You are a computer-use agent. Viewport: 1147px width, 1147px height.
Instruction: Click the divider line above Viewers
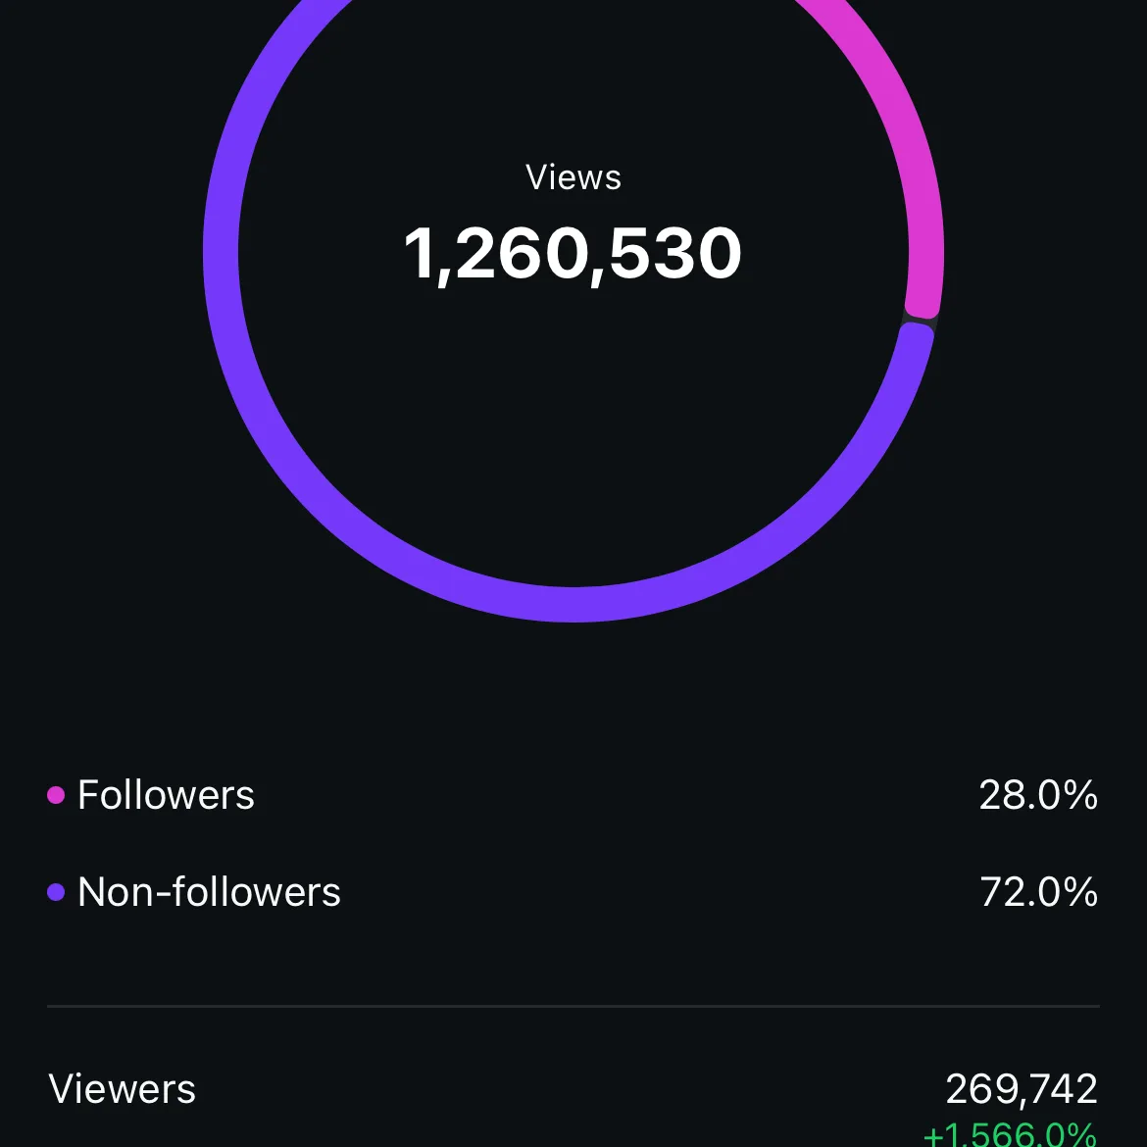[x=573, y=1007]
